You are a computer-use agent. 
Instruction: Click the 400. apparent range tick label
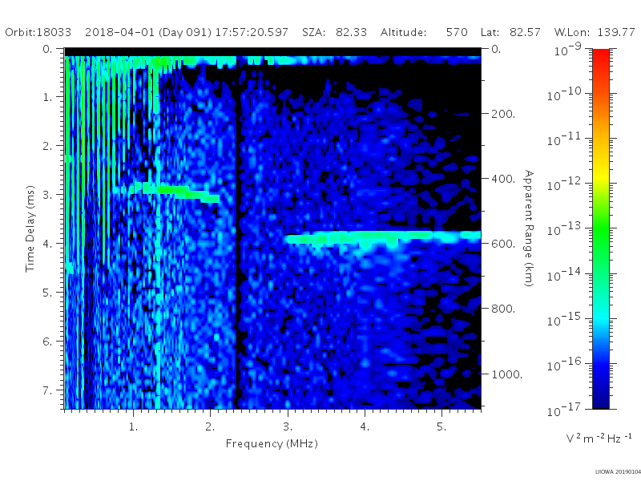point(503,179)
